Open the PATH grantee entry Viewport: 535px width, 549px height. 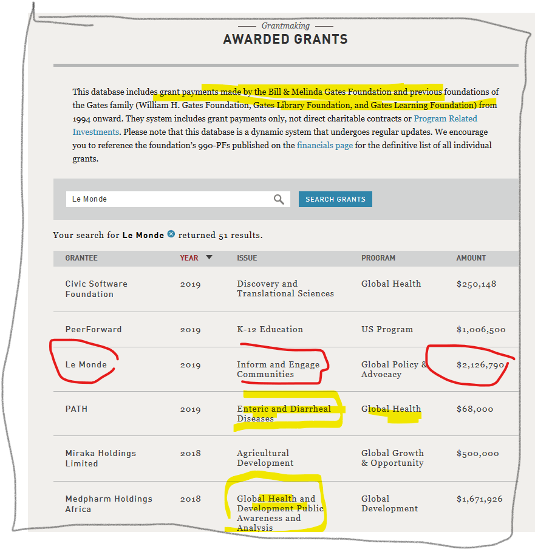(77, 409)
